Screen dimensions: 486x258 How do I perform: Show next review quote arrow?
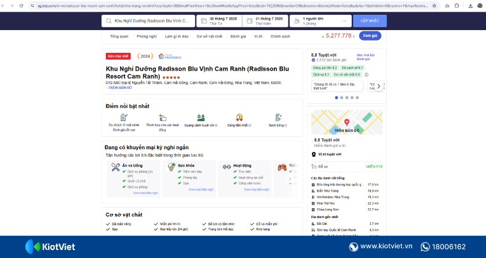(x=378, y=87)
